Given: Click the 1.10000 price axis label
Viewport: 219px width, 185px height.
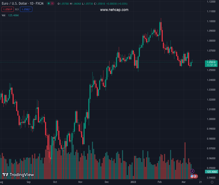Looking at the screenshot, I should tap(211, 21).
